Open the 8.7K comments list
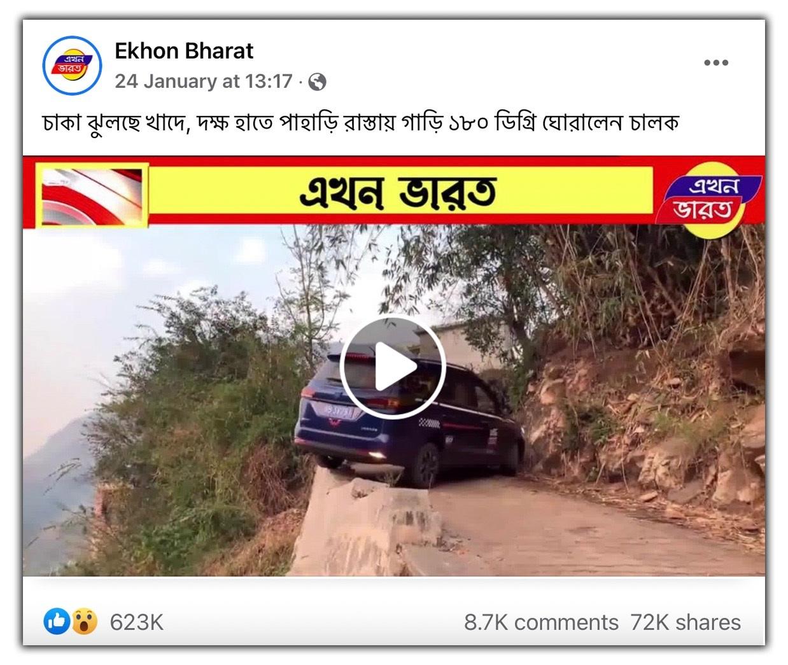Image resolution: width=788 pixels, height=665 pixels. click(x=541, y=622)
